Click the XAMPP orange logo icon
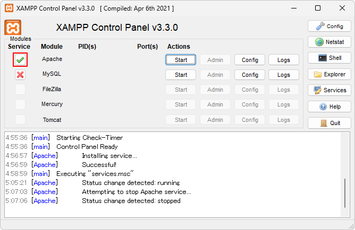The image size is (355, 230). (13, 28)
